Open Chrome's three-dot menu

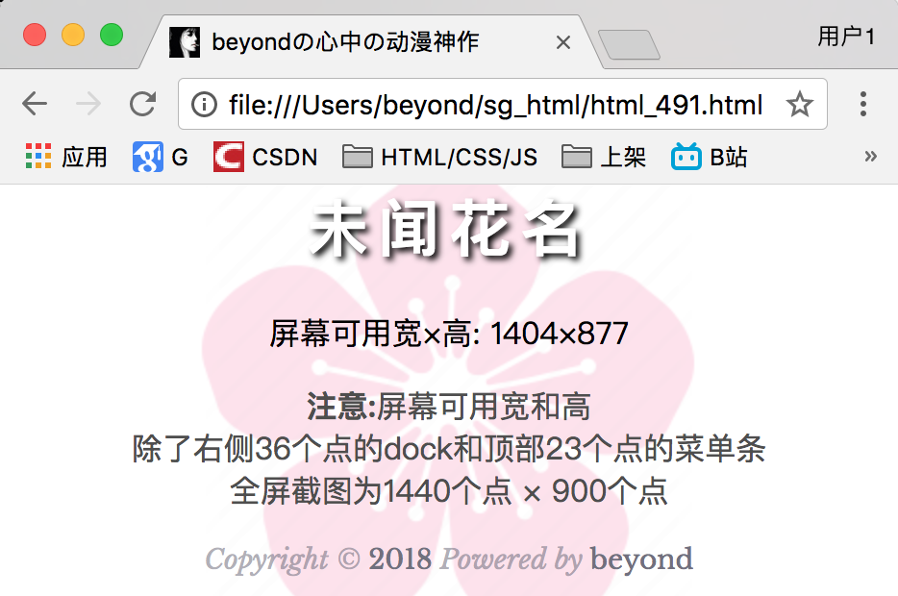863,104
